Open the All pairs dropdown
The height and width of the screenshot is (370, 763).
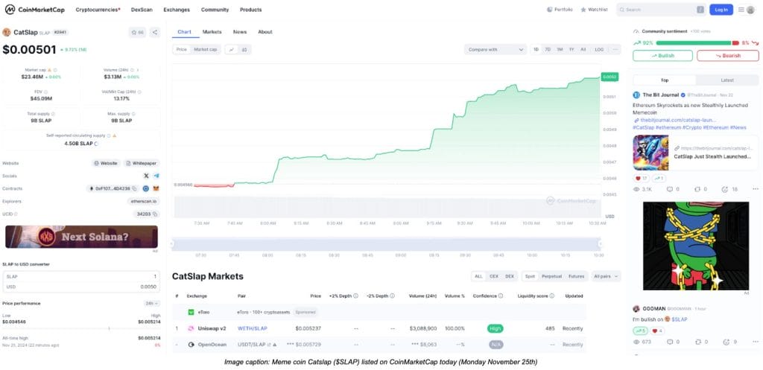coord(607,276)
